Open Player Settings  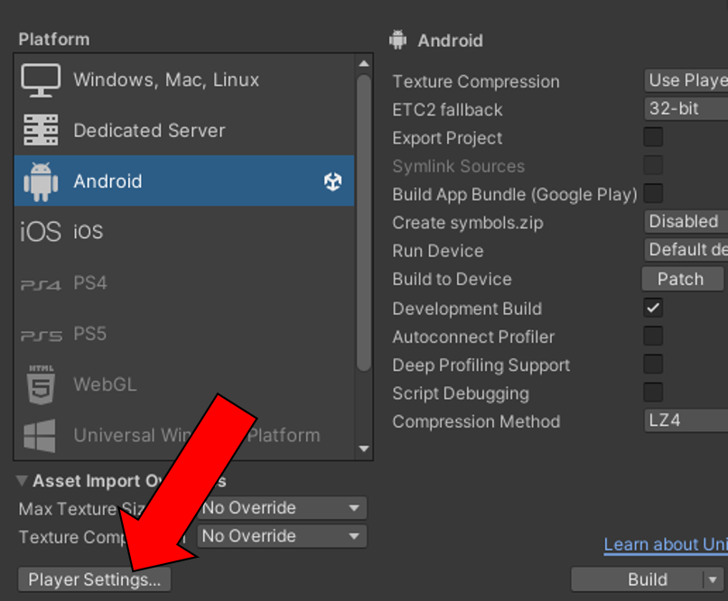coord(93,579)
